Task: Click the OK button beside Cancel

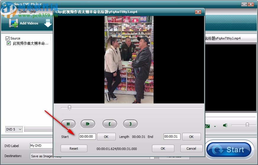Action: 163,148
